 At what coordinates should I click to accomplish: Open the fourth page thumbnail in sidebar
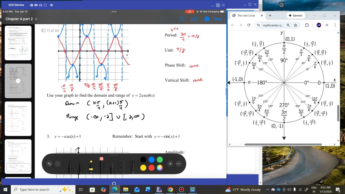click(18, 156)
